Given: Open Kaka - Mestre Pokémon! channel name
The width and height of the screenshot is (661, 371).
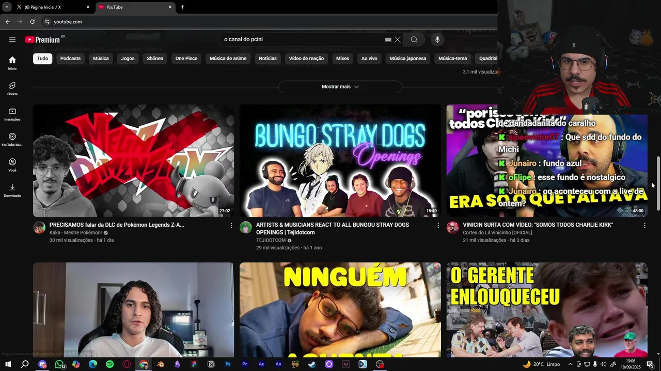Looking at the screenshot, I should pos(75,233).
